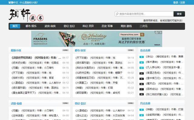The image size is (194, 120).
Task: Open 《主神逍遥》 by 神秘道人
Action: pyautogui.click(x=35, y=115)
